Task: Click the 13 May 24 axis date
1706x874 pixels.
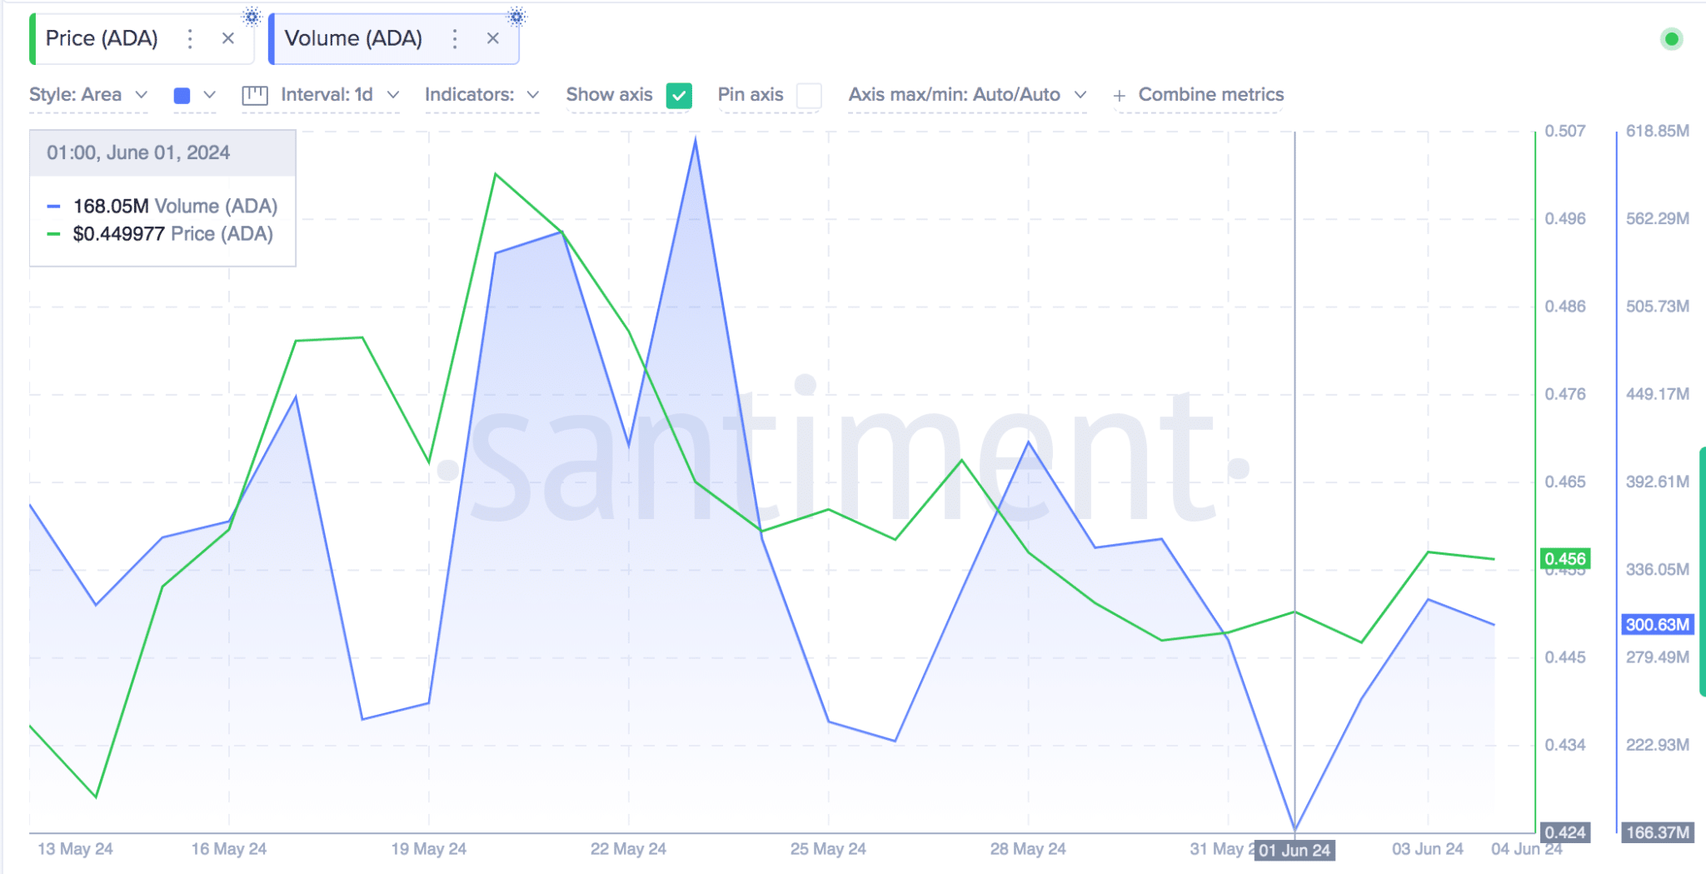Action: 75,849
